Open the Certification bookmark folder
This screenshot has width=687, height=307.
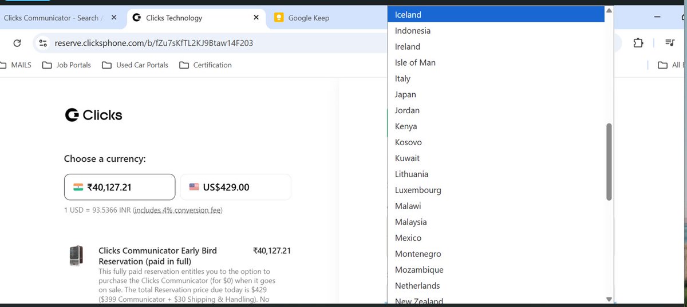click(206, 65)
